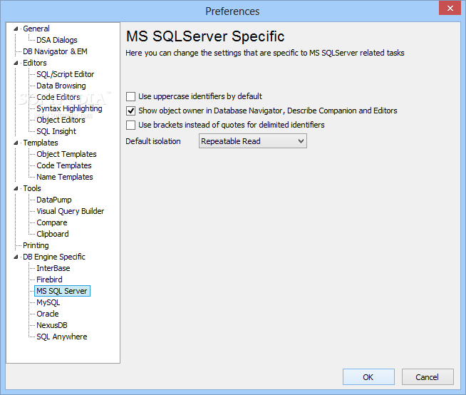Collapse the General tree node

coord(16,29)
